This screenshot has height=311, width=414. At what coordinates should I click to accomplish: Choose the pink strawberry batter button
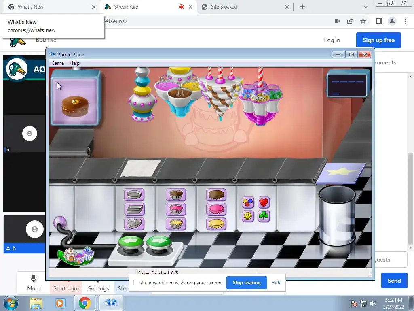[x=176, y=209]
